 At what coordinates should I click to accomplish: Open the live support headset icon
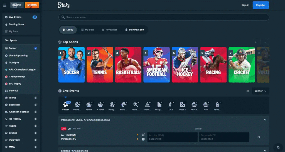click(x=277, y=147)
